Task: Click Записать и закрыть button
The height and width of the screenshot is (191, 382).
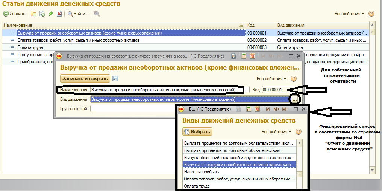Action: 85,79
